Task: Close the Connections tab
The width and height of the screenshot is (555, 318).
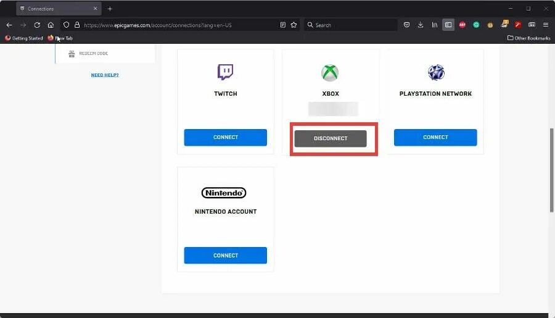Action: coord(95,9)
